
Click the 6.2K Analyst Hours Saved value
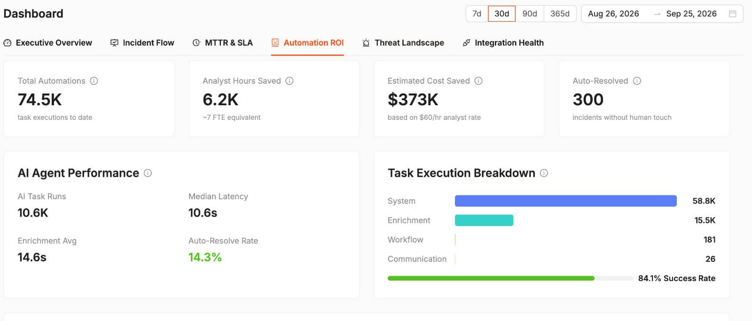pyautogui.click(x=220, y=100)
